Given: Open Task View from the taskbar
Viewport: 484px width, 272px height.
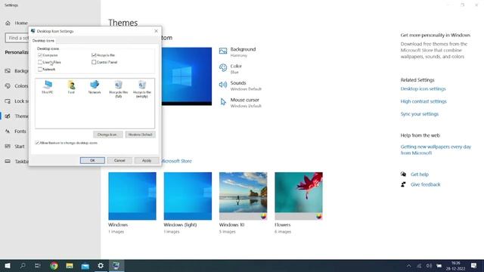Looking at the screenshot, I should pos(38,265).
